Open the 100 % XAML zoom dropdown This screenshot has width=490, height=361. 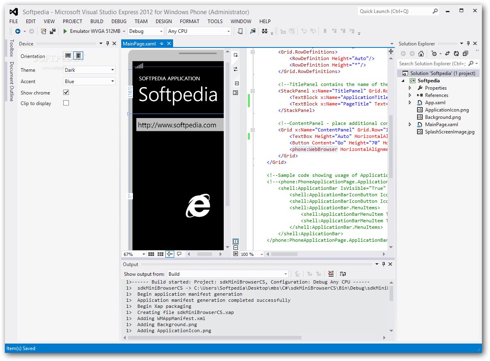(x=252, y=254)
